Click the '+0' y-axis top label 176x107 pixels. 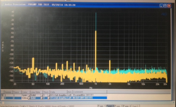[x=12, y=12]
